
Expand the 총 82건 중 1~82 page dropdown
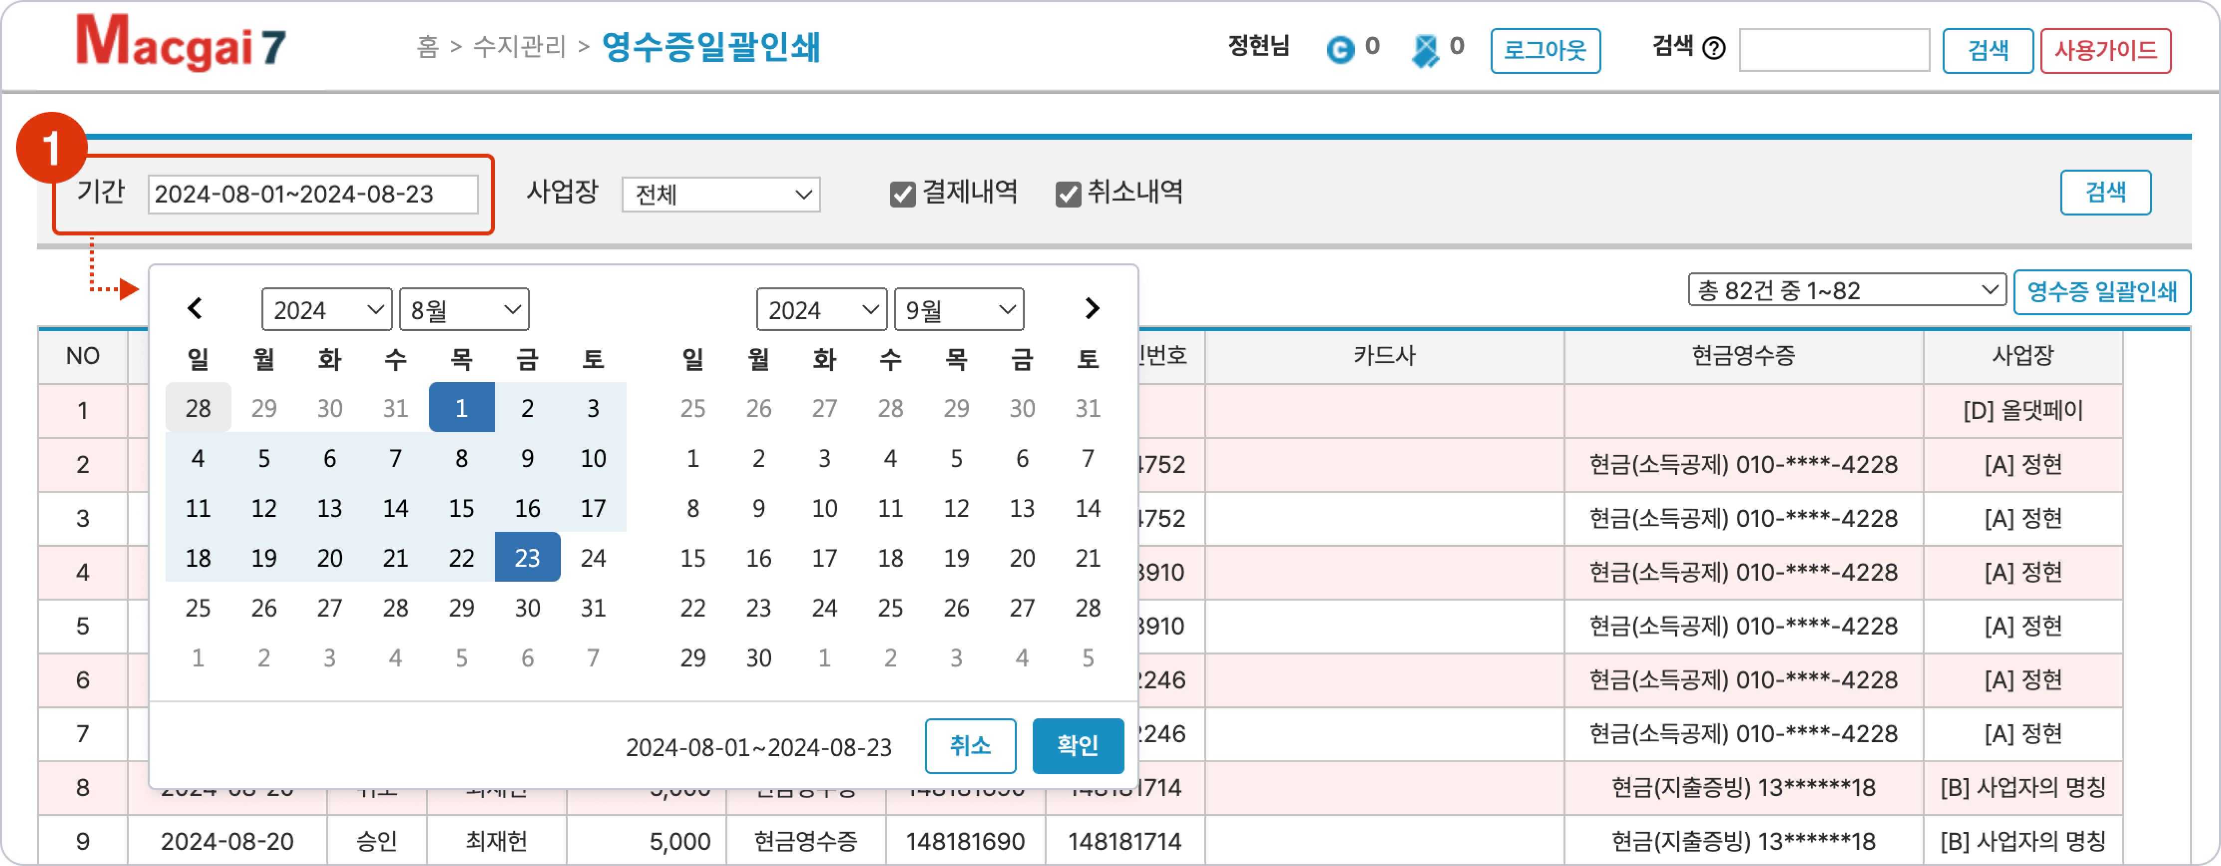(1847, 291)
